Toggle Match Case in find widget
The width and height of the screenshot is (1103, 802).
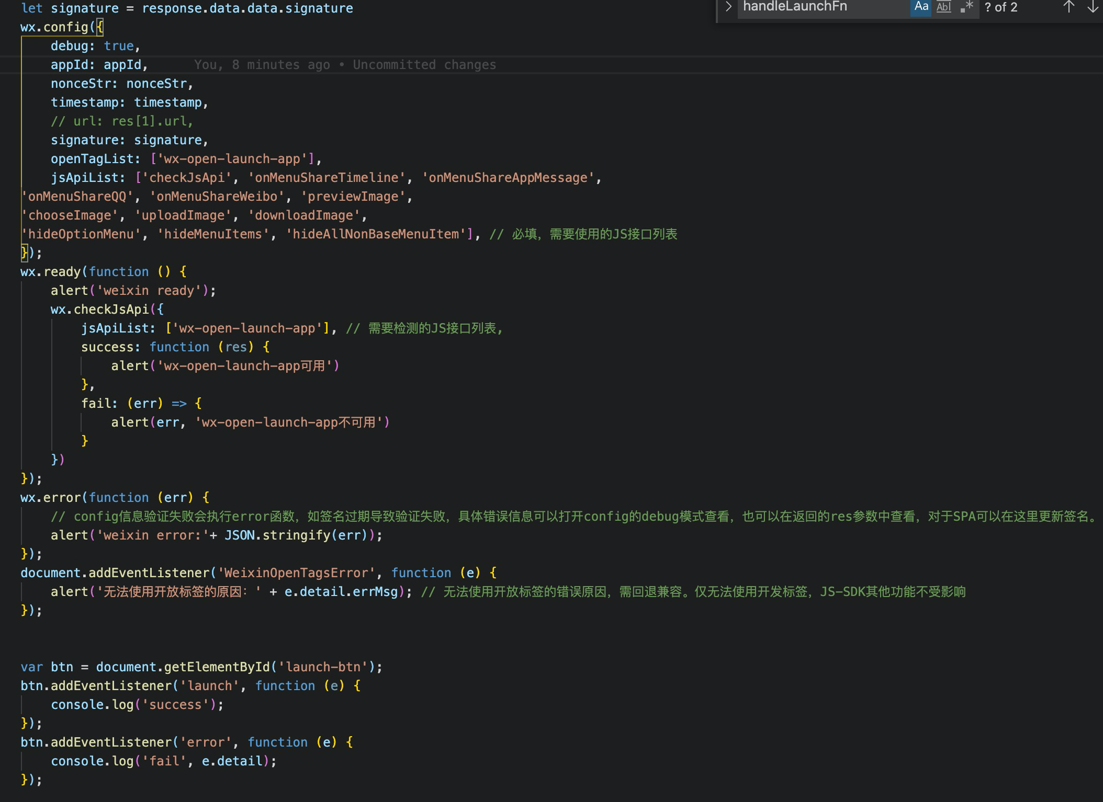[x=920, y=7]
